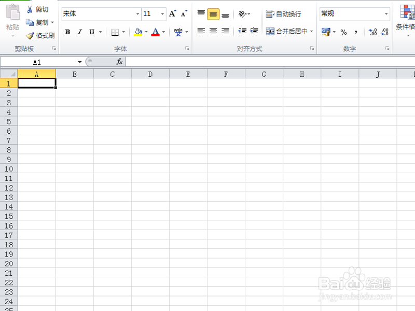Image resolution: width=415 pixels, height=311 pixels.
Task: Select bottom vertical alignment
Action: point(225,15)
